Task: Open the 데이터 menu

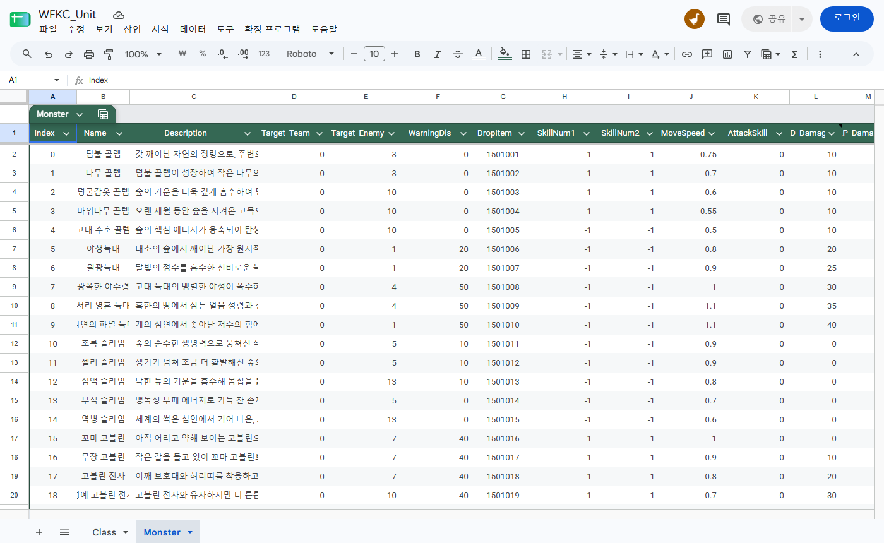Action: tap(193, 29)
